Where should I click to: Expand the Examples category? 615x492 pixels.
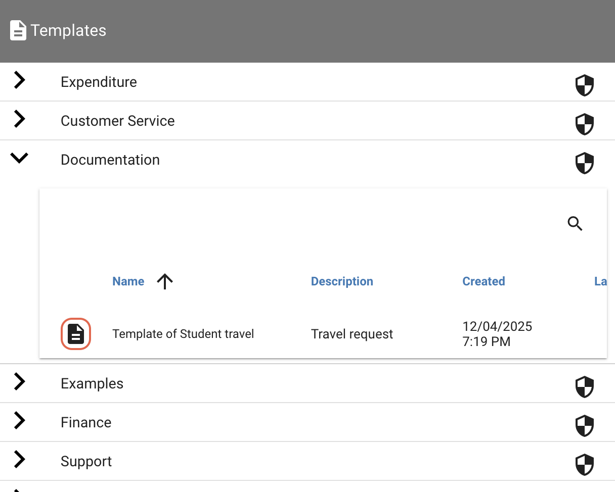click(19, 382)
